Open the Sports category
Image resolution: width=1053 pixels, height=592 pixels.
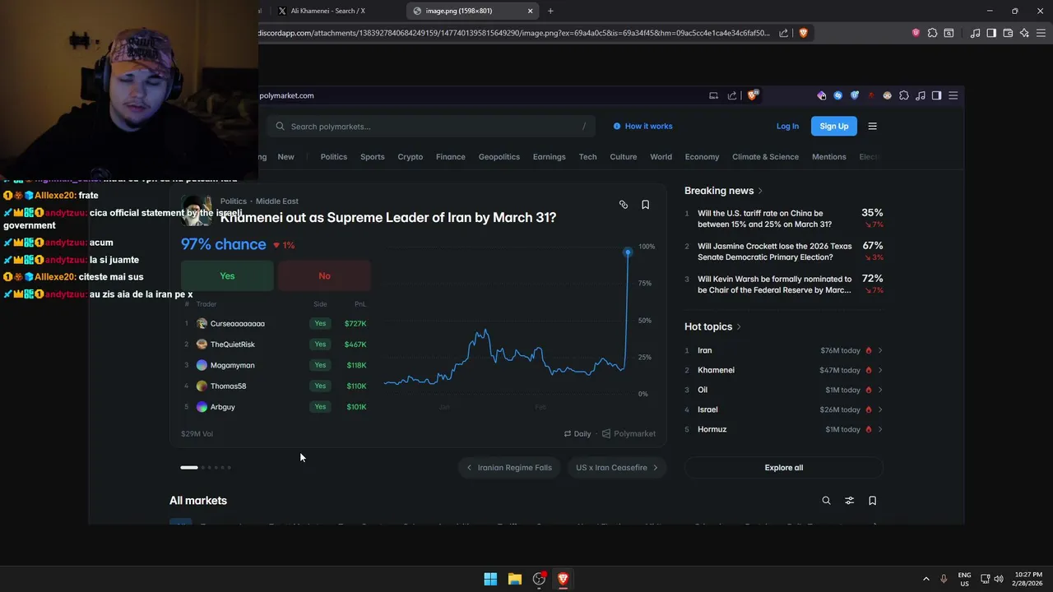pyautogui.click(x=373, y=156)
